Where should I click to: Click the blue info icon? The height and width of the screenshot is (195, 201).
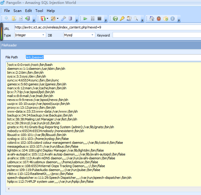(173, 19)
